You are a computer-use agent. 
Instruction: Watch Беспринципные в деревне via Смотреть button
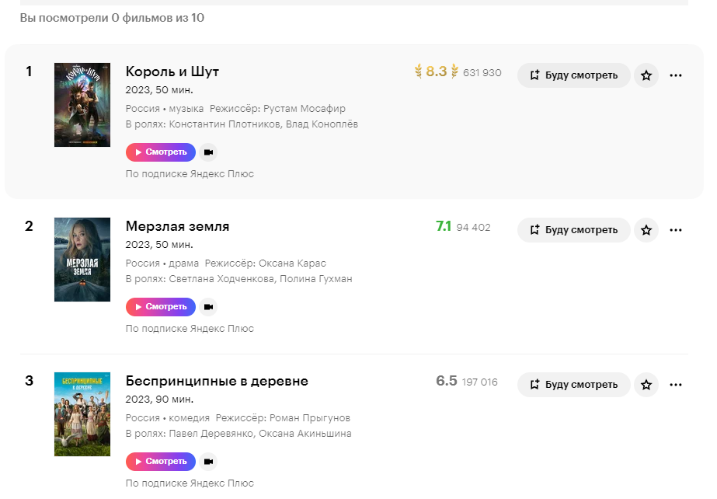[x=161, y=462]
